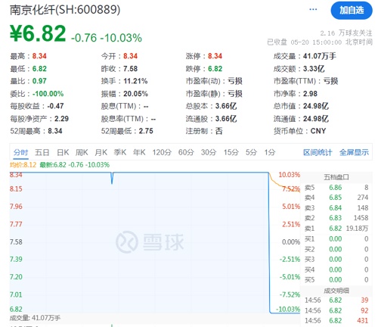Select the 季K chart tab
Image resolution: width=378 pixels, height=327 pixels.
pyautogui.click(x=120, y=152)
